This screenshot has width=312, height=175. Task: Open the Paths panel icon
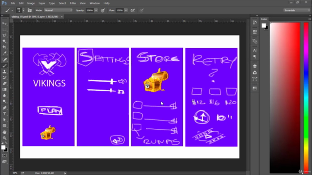[254, 79]
